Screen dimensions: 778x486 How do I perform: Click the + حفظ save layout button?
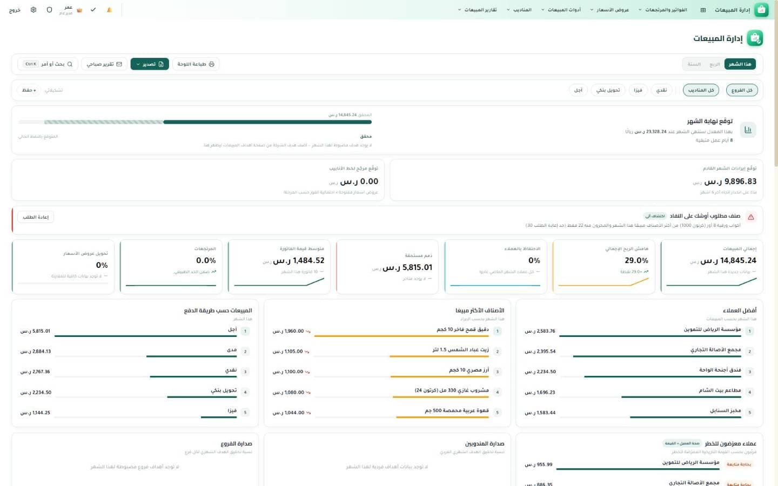(x=29, y=90)
